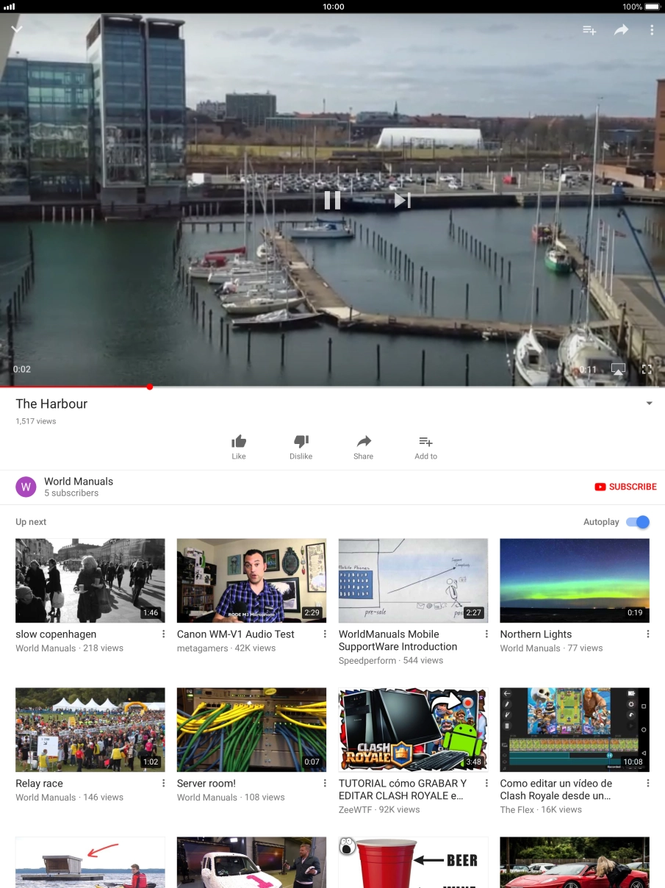Viewport: 665px width, 888px height.
Task: Open AirPlay cast icon in player
Action: point(618,369)
